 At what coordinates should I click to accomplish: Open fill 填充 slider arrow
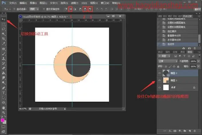199,67
